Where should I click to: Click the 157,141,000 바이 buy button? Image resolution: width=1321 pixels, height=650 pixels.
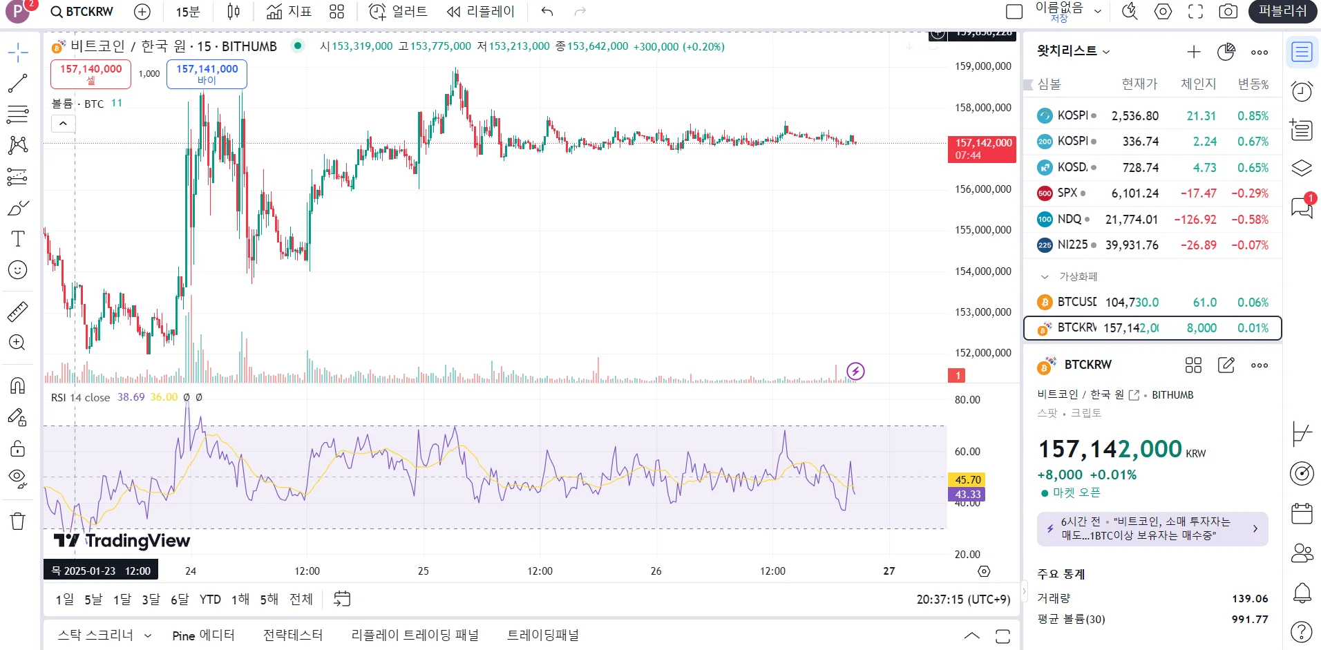pos(207,74)
